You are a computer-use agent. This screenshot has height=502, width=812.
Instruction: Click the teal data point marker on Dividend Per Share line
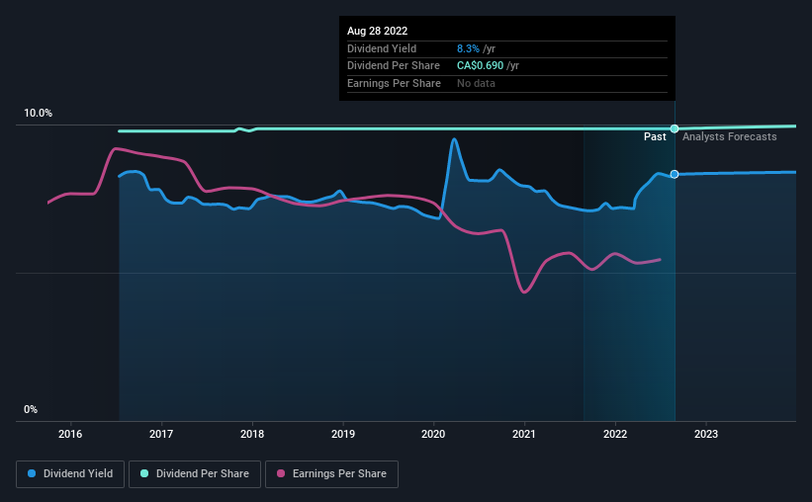(675, 128)
